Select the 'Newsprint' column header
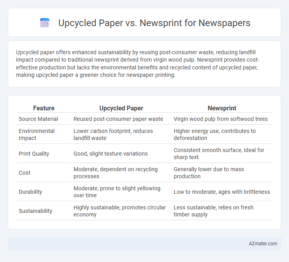 [222, 108]
